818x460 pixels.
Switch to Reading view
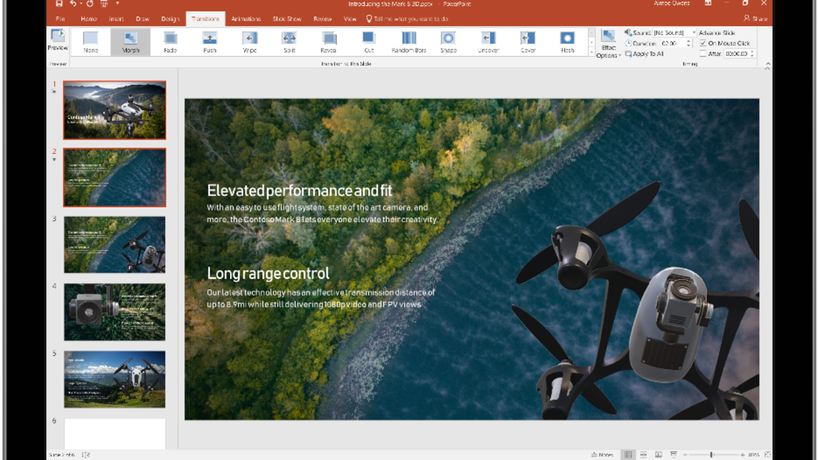(x=658, y=454)
